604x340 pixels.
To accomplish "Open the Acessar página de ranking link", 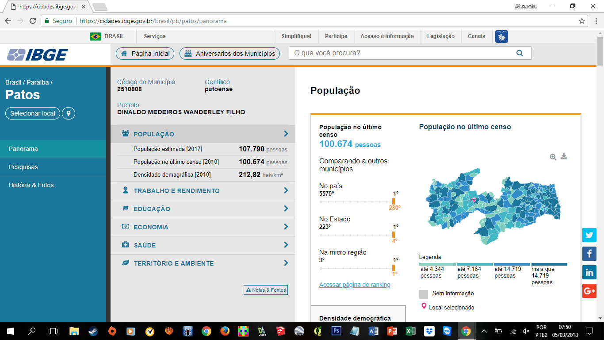I will (354, 285).
